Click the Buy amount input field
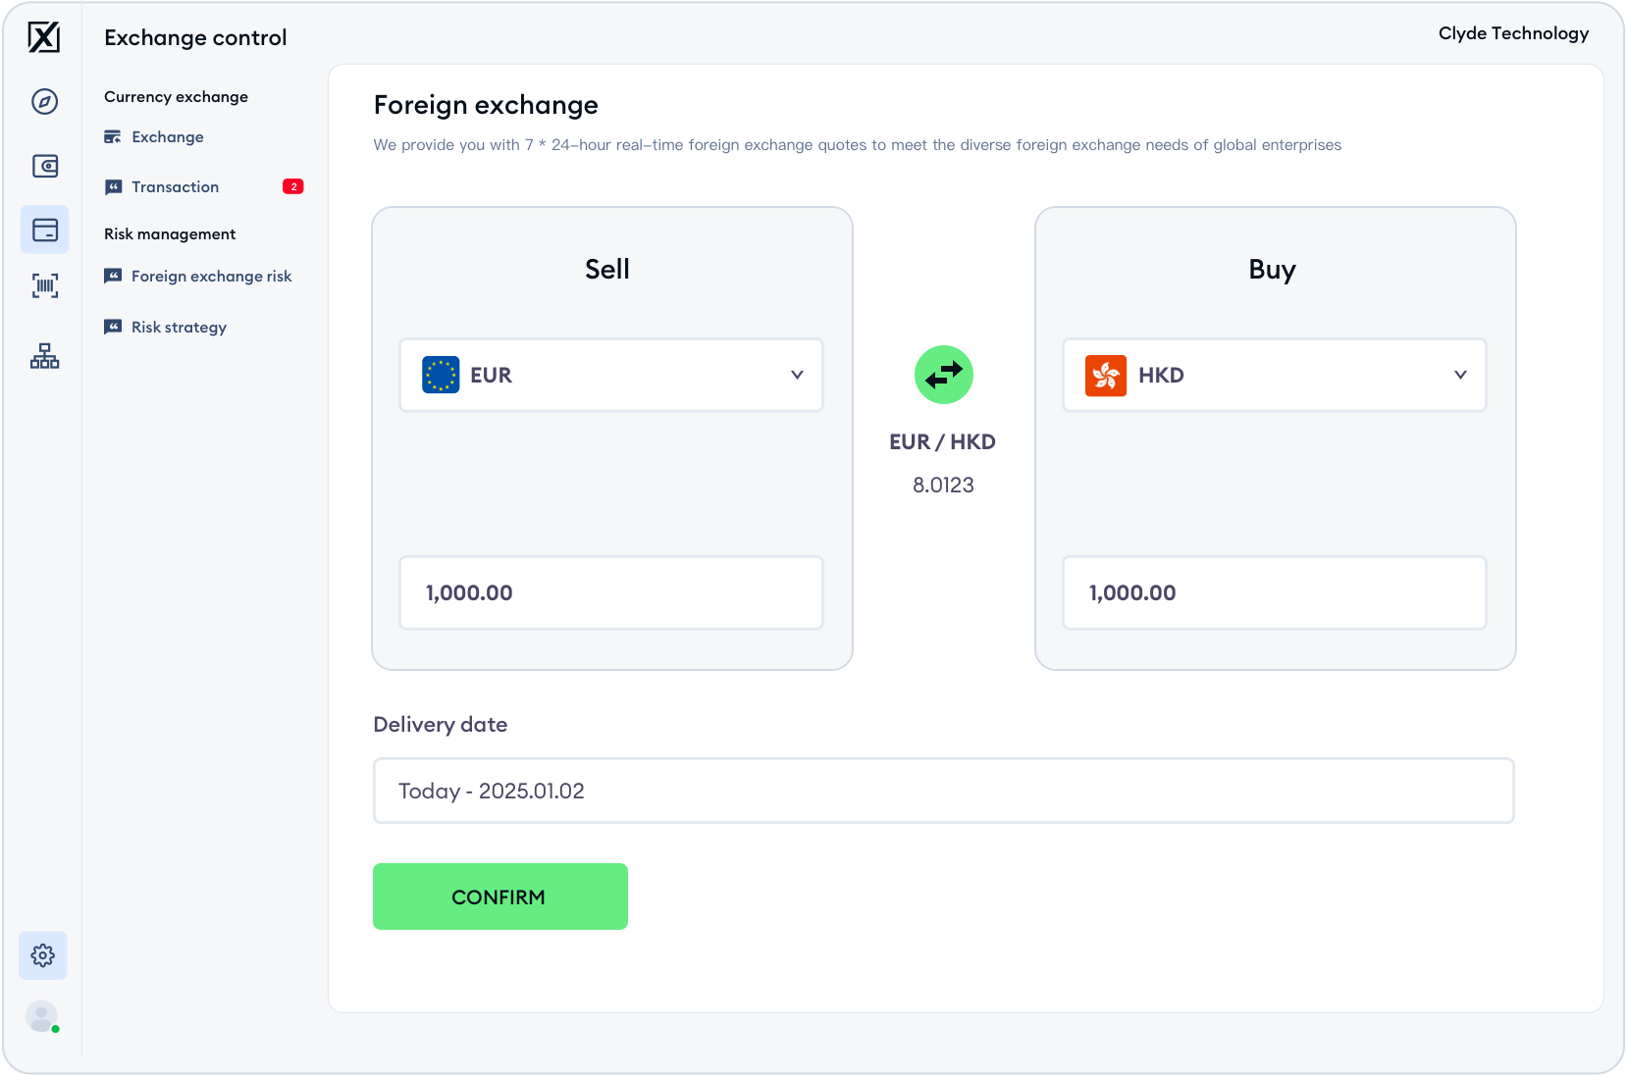Image resolution: width=1627 pixels, height=1075 pixels. coord(1274,592)
